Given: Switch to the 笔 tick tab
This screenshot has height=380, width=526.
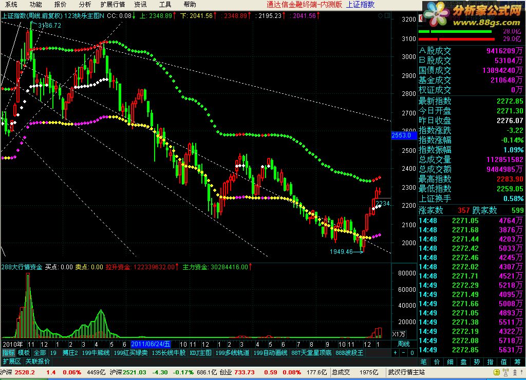Looking at the screenshot, I should (424, 362).
